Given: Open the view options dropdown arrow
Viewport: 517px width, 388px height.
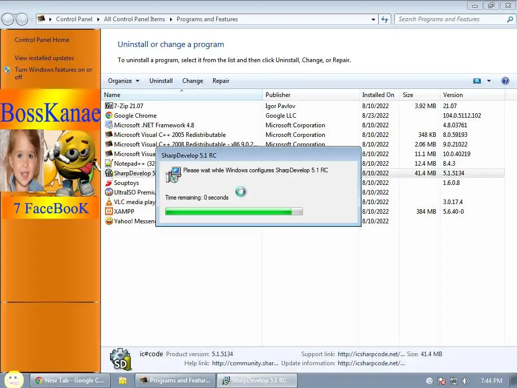Looking at the screenshot, I should point(489,81).
